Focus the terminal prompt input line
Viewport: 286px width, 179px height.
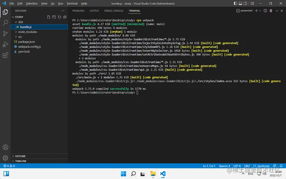(x=137, y=93)
